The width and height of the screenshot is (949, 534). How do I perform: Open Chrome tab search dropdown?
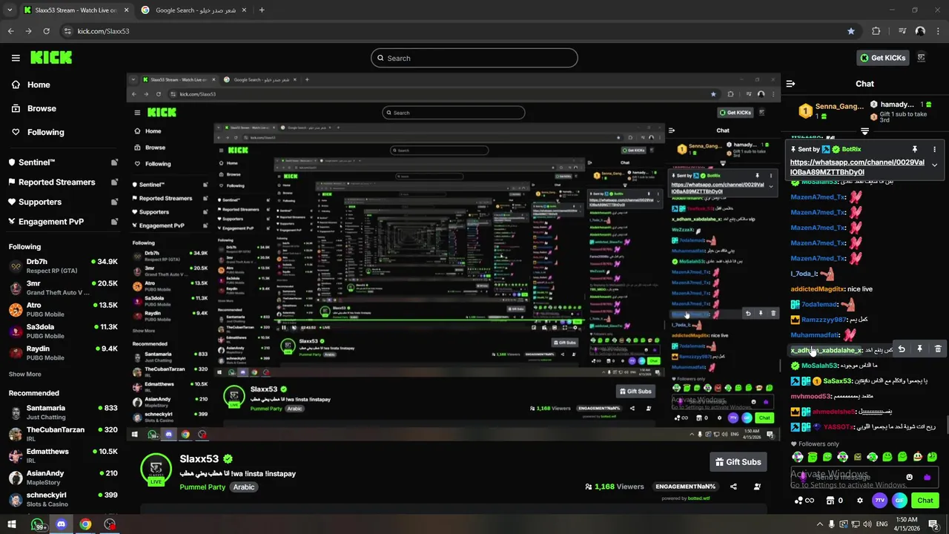tap(10, 10)
